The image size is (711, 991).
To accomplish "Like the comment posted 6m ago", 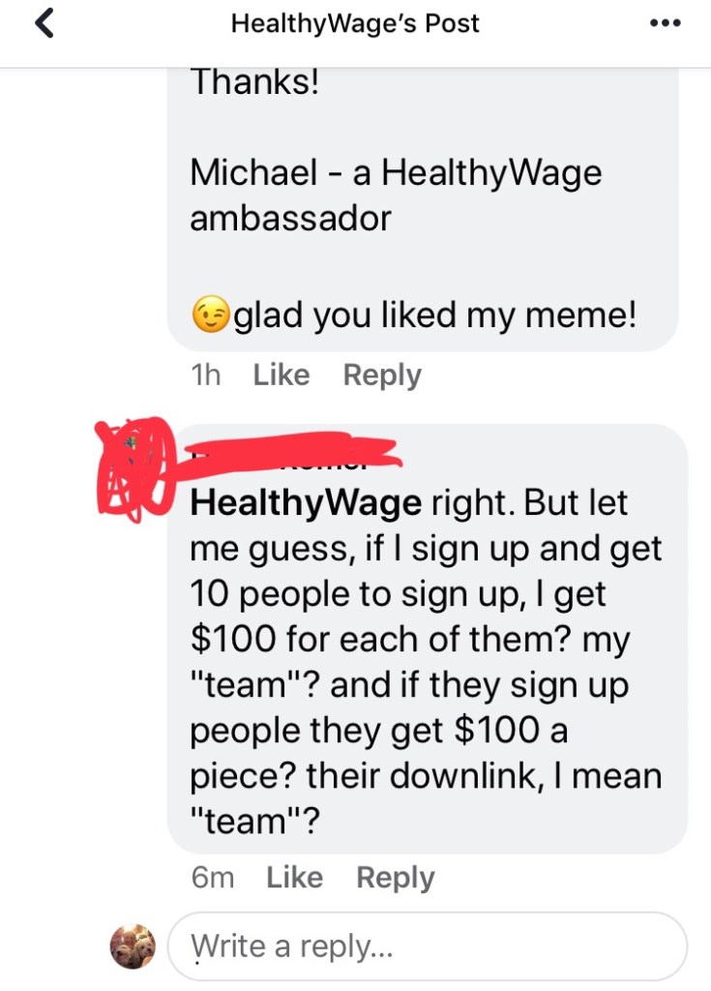I will [x=294, y=877].
